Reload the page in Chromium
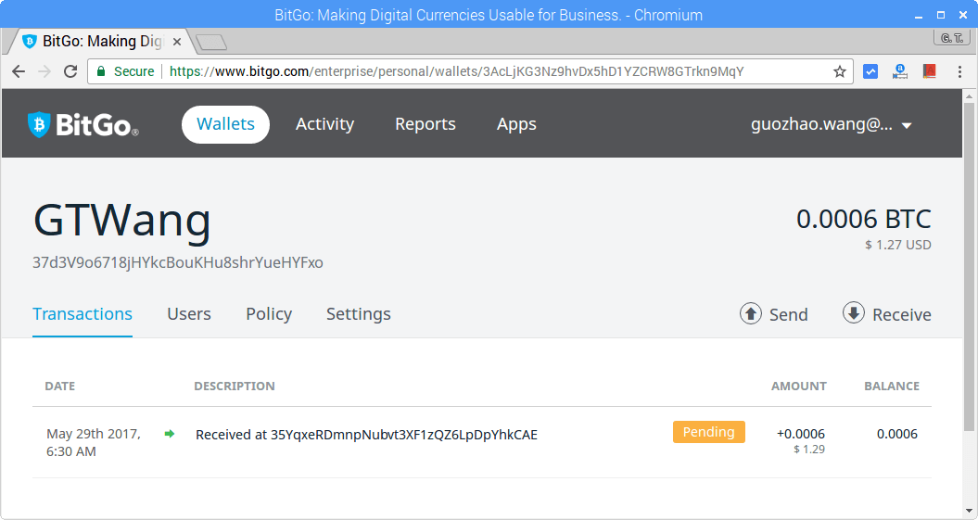This screenshot has width=978, height=520. 70,71
